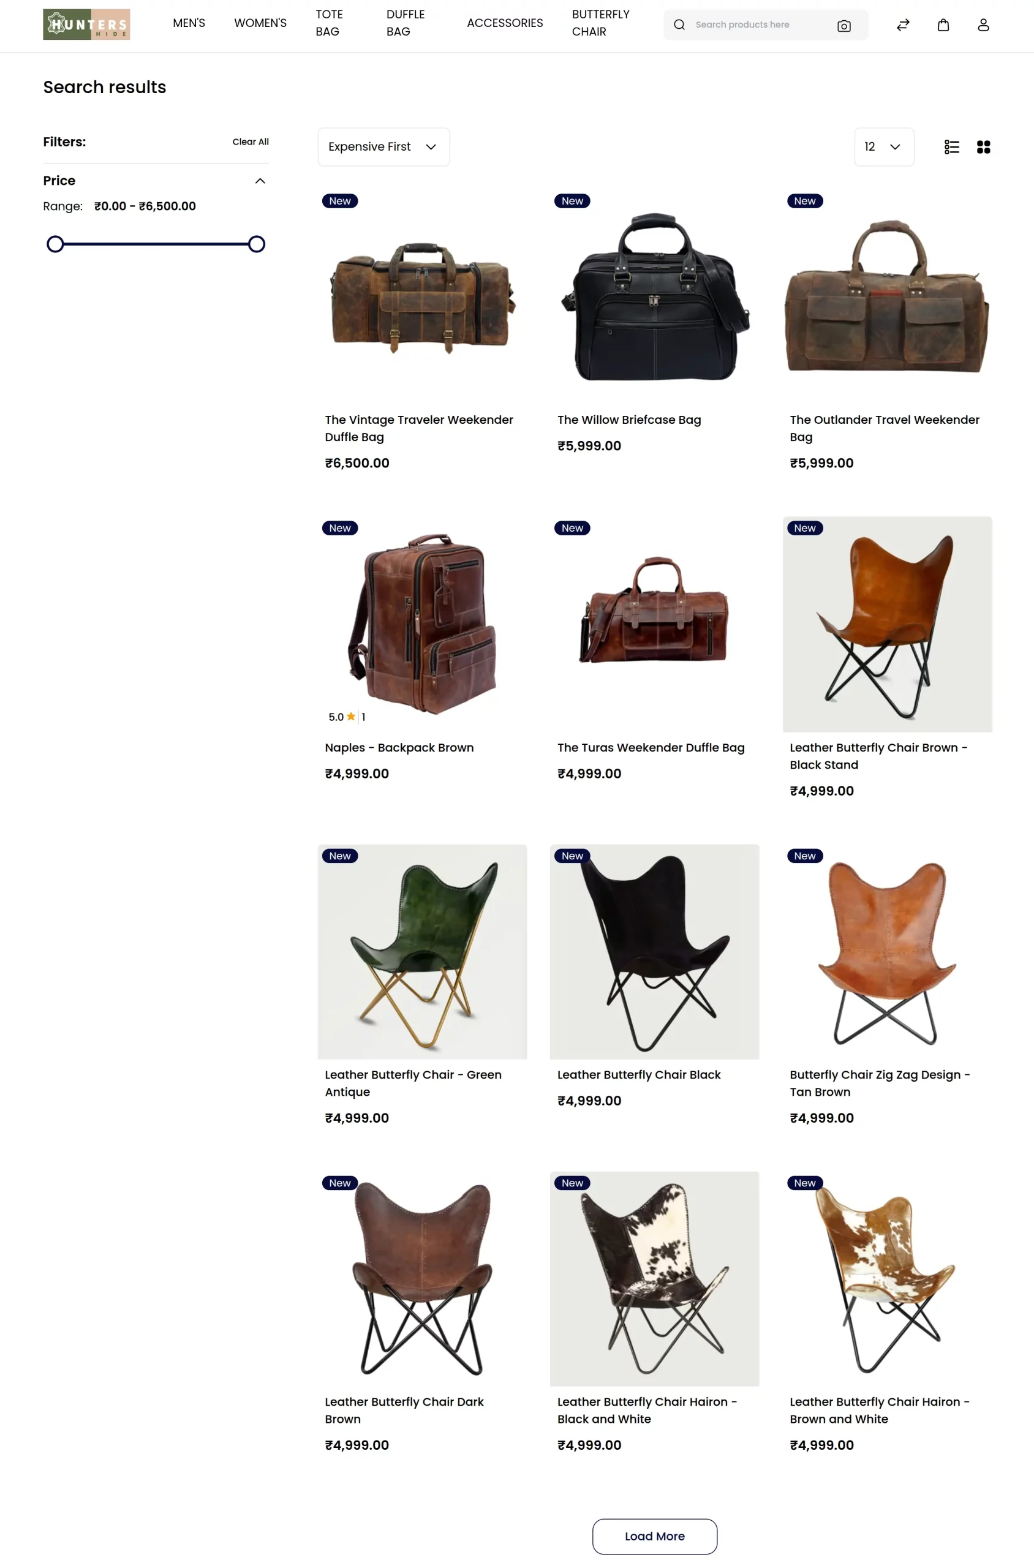1034x1568 pixels.
Task: Open the shopping bag cart icon
Action: pyautogui.click(x=943, y=25)
